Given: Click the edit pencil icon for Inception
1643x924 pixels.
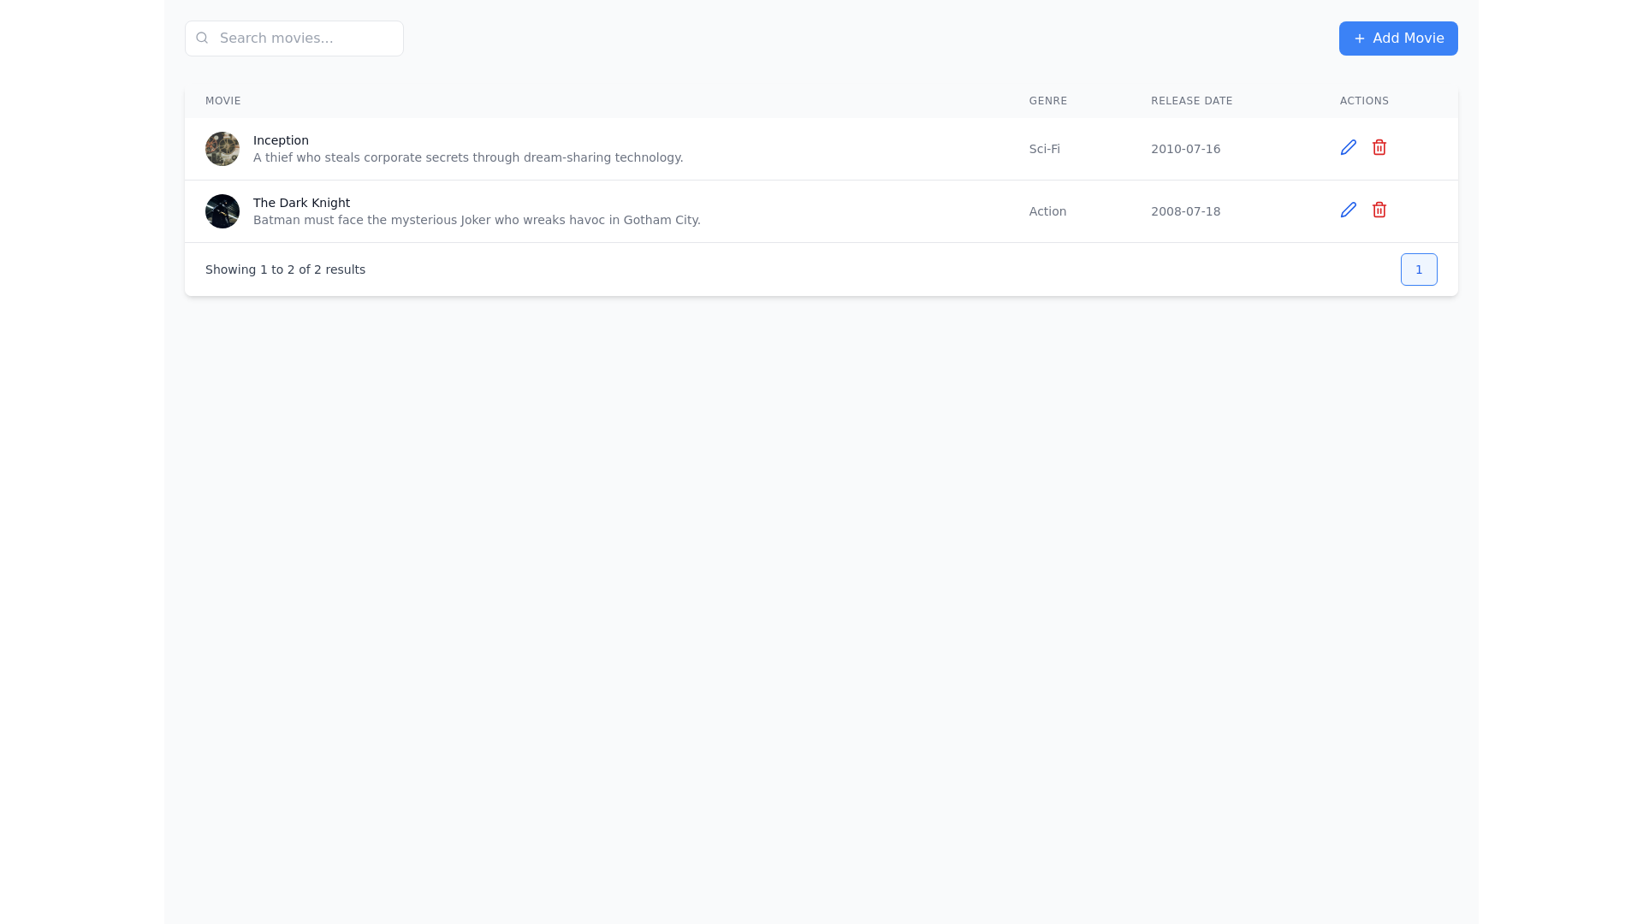Looking at the screenshot, I should [1348, 147].
